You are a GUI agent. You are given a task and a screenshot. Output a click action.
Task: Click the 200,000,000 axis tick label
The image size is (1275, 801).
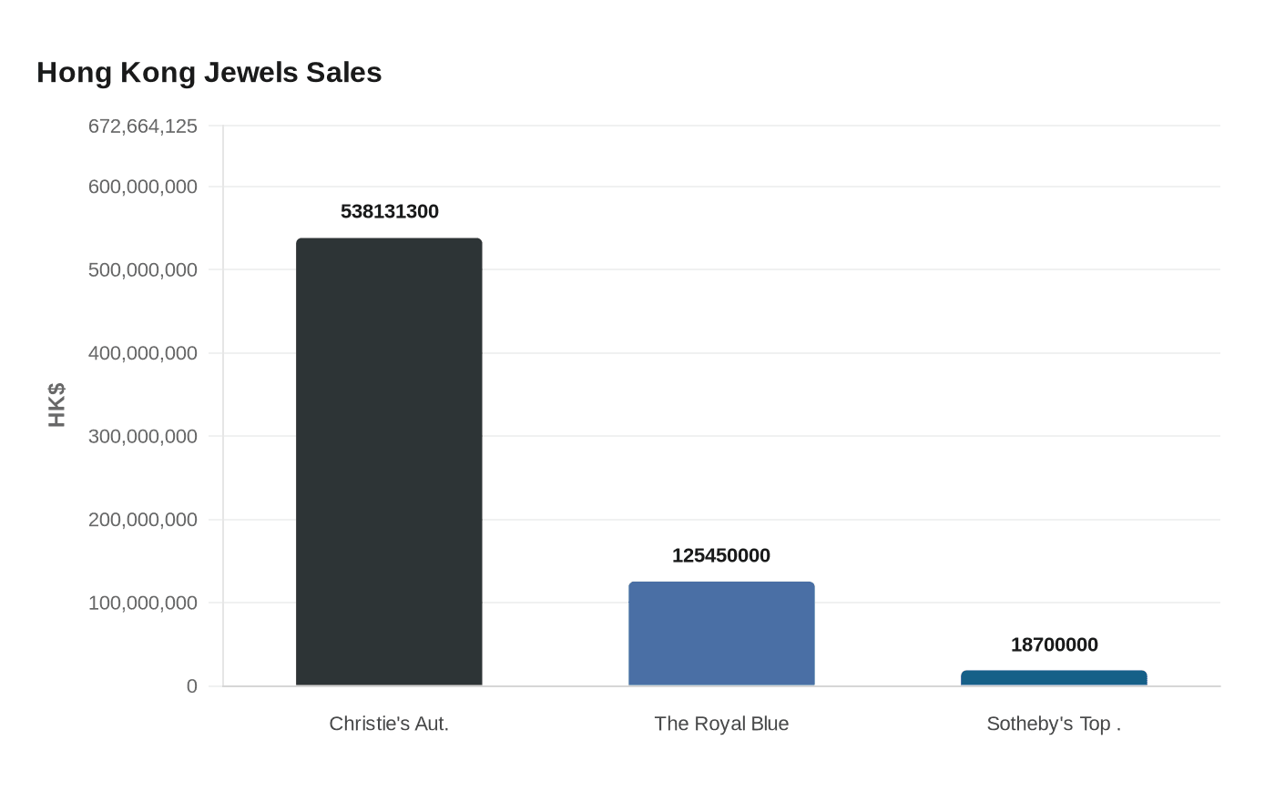(x=143, y=520)
